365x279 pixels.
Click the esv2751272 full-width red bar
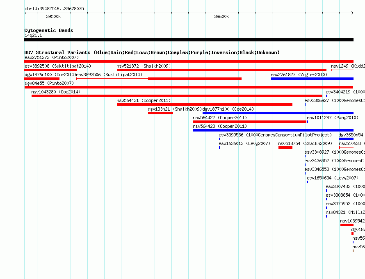(x=189, y=61)
